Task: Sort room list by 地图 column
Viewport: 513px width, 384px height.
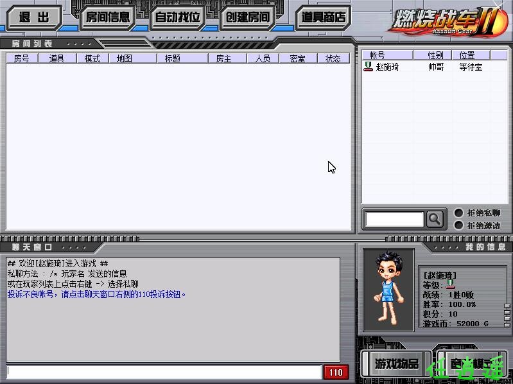Action: pos(132,58)
